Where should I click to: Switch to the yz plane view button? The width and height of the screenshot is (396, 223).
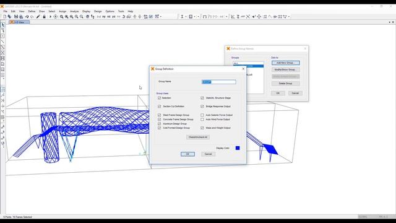click(114, 17)
